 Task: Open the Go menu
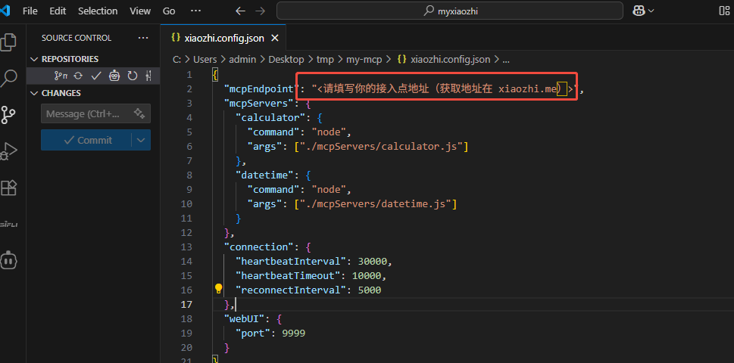pyautogui.click(x=169, y=11)
